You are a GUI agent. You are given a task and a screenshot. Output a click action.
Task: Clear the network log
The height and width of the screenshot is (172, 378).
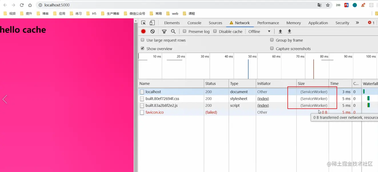click(x=153, y=31)
